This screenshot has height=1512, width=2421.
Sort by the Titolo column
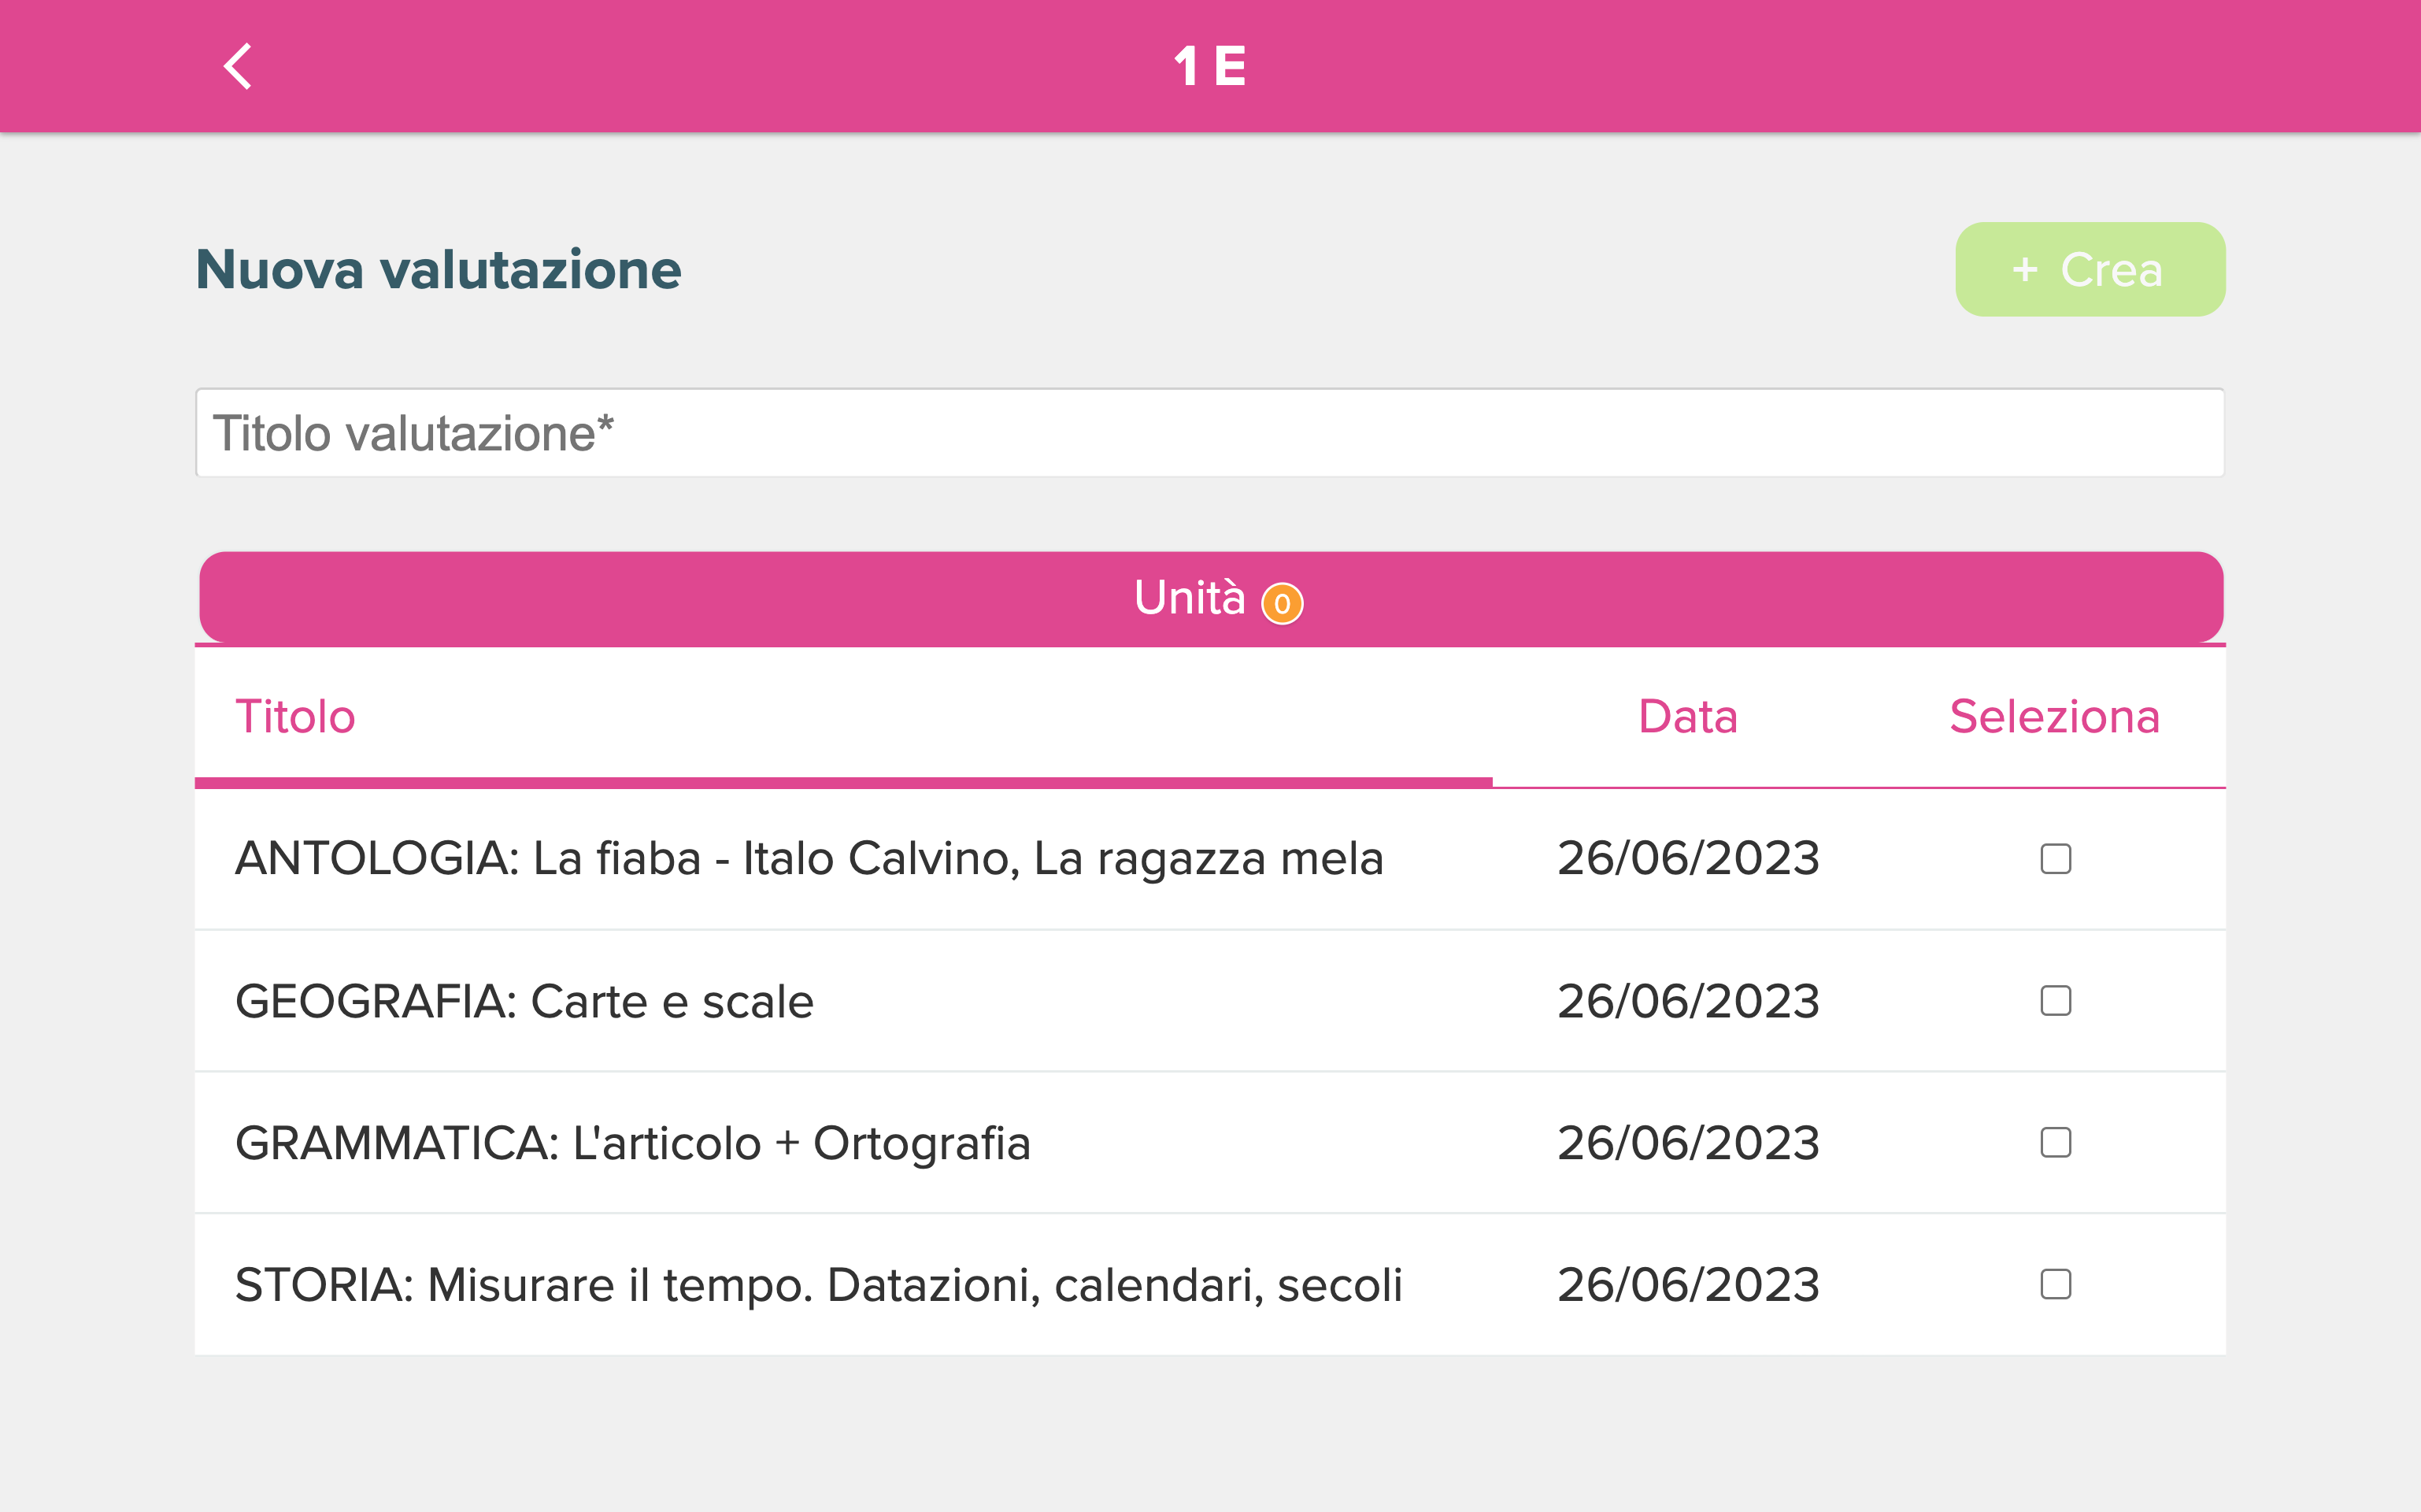click(295, 717)
